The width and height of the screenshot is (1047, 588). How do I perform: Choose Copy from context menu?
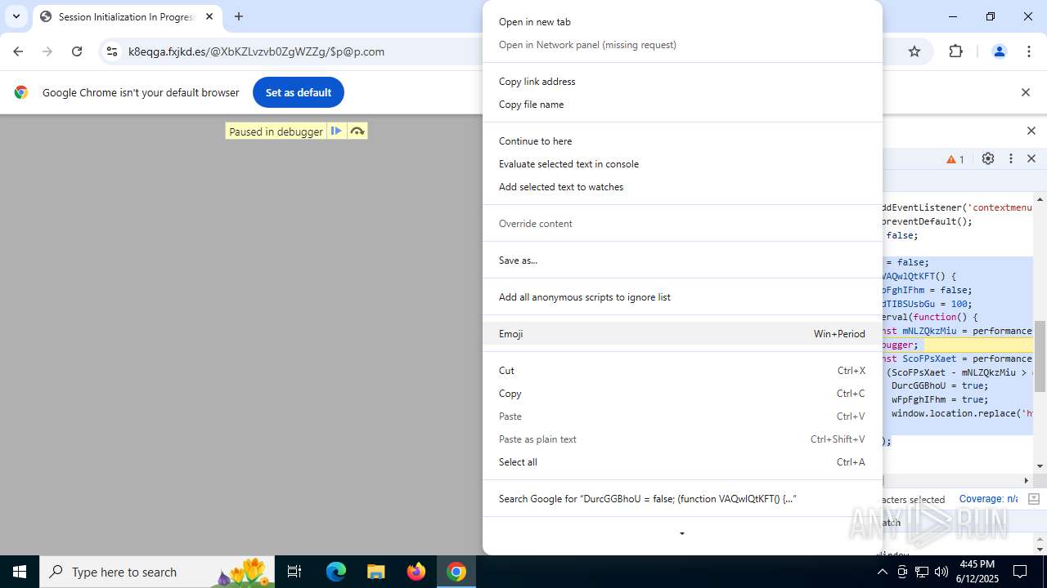682,394
